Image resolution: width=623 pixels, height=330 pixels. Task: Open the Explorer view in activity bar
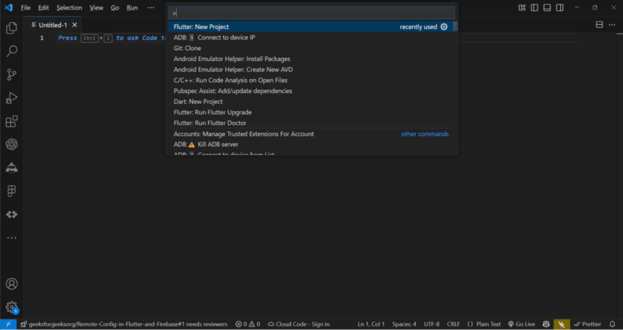click(x=12, y=28)
